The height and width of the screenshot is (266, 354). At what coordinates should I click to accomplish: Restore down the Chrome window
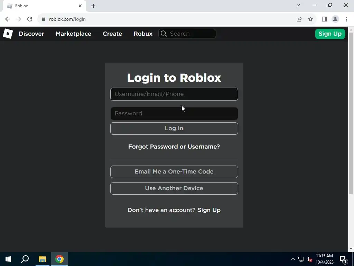[330, 5]
